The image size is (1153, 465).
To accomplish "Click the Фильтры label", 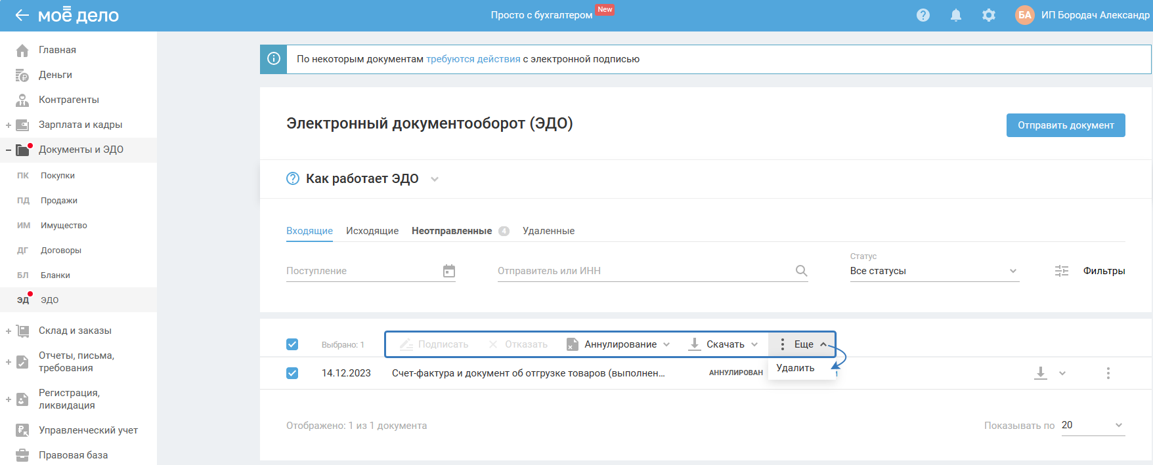I will click(1104, 271).
